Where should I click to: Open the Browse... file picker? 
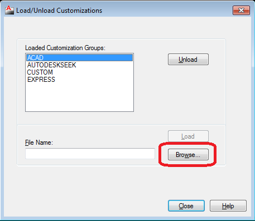pos(188,154)
